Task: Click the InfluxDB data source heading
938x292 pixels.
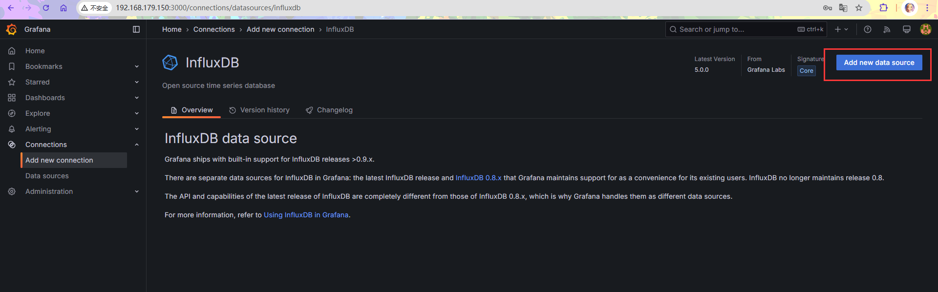Action: coord(231,138)
